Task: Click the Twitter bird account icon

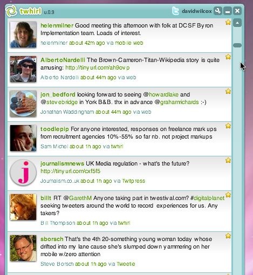Action: pos(175,11)
